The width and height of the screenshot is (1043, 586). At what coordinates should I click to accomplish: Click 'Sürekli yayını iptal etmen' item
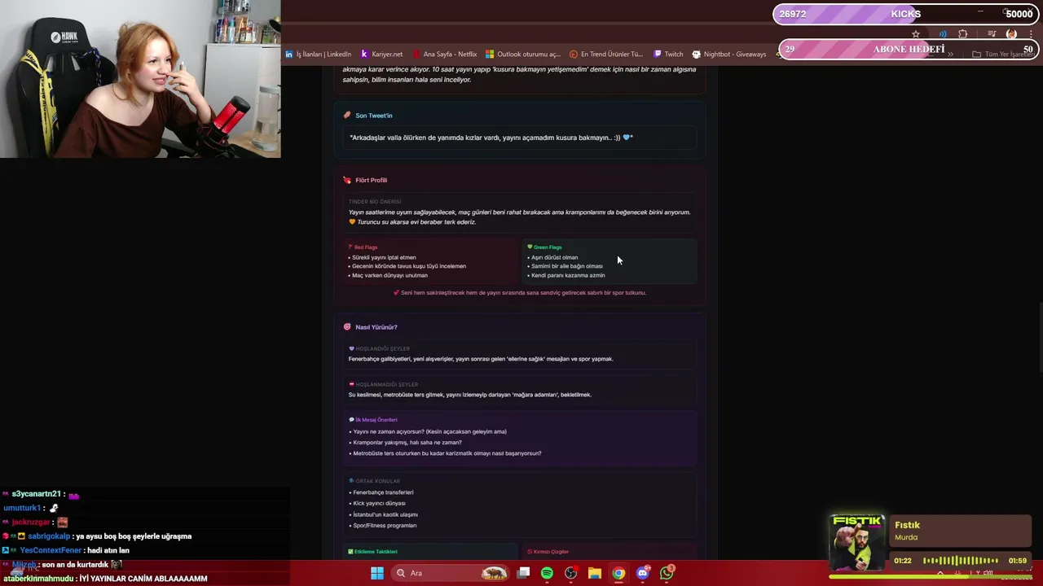(384, 257)
